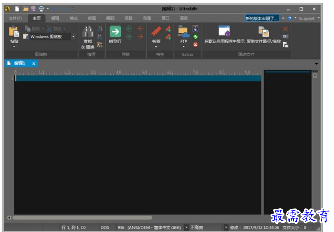Open help with the blue question icon
Viewport: 334px width, 232px height.
click(290, 18)
